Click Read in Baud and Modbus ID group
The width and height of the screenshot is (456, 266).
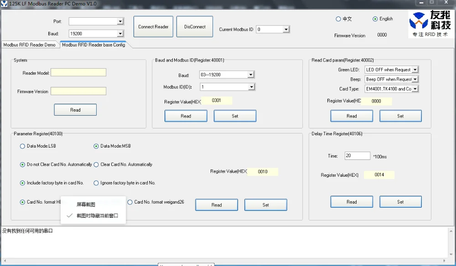tap(186, 116)
